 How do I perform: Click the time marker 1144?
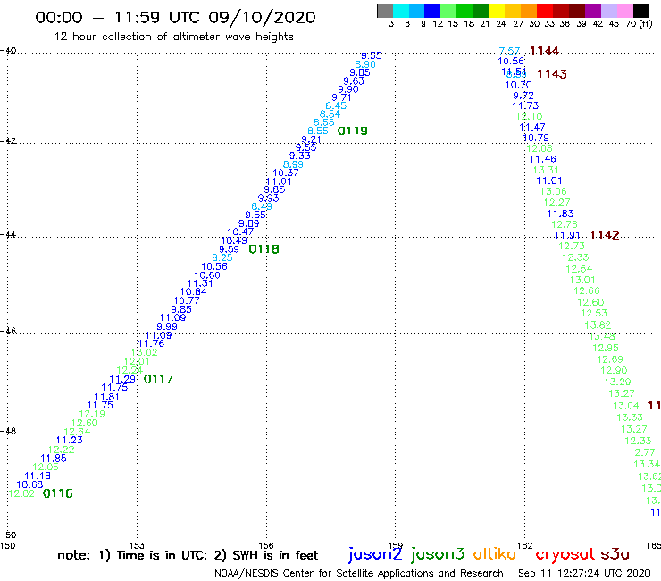[x=544, y=51]
